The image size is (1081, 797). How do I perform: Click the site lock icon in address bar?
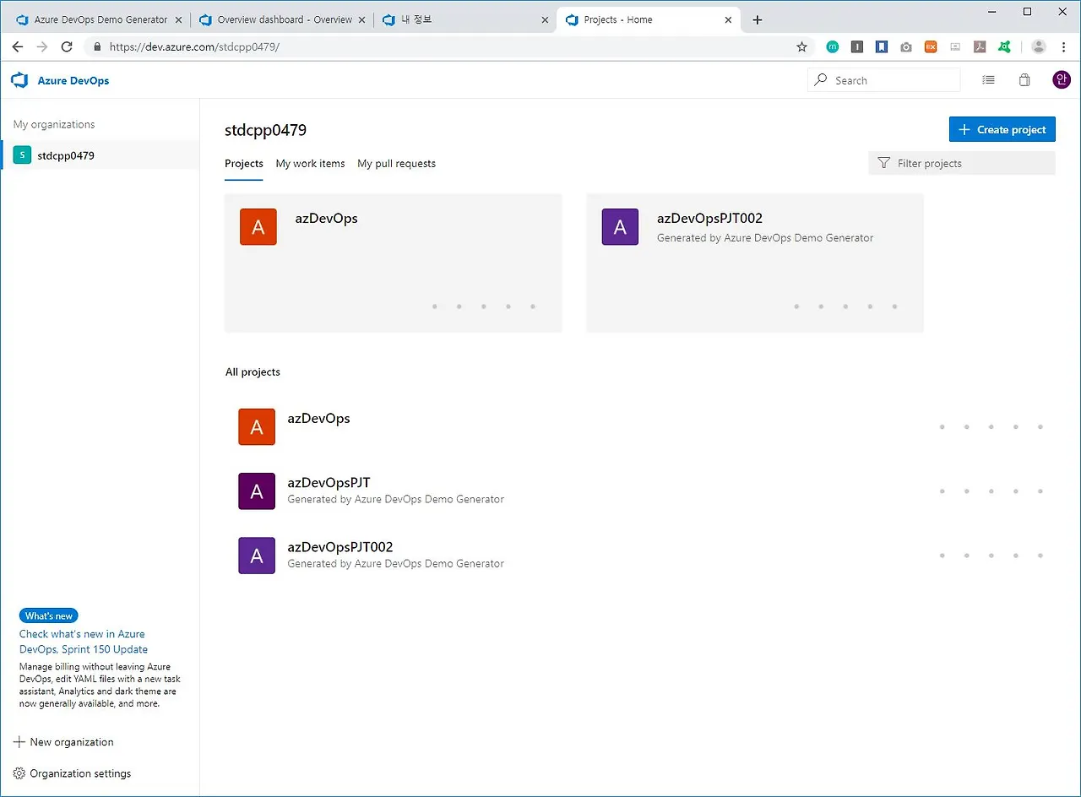(97, 47)
